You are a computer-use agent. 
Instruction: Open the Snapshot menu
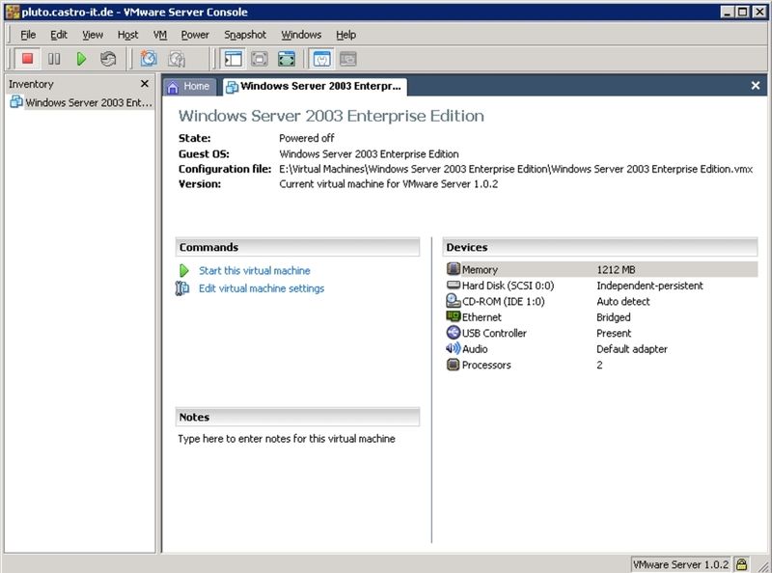coord(244,34)
